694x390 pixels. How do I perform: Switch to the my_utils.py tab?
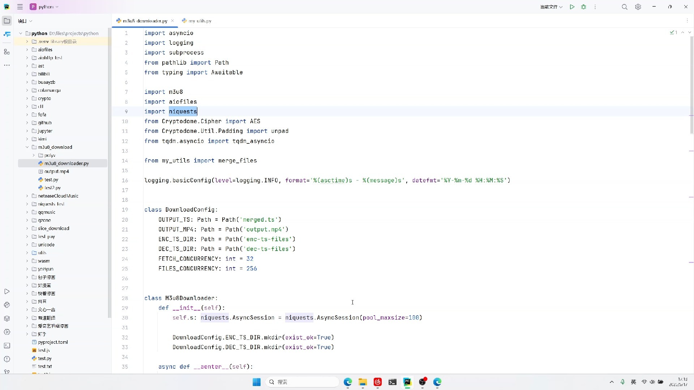197,21
